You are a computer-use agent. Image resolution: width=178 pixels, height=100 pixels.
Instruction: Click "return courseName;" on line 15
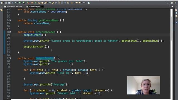coord(37,23)
